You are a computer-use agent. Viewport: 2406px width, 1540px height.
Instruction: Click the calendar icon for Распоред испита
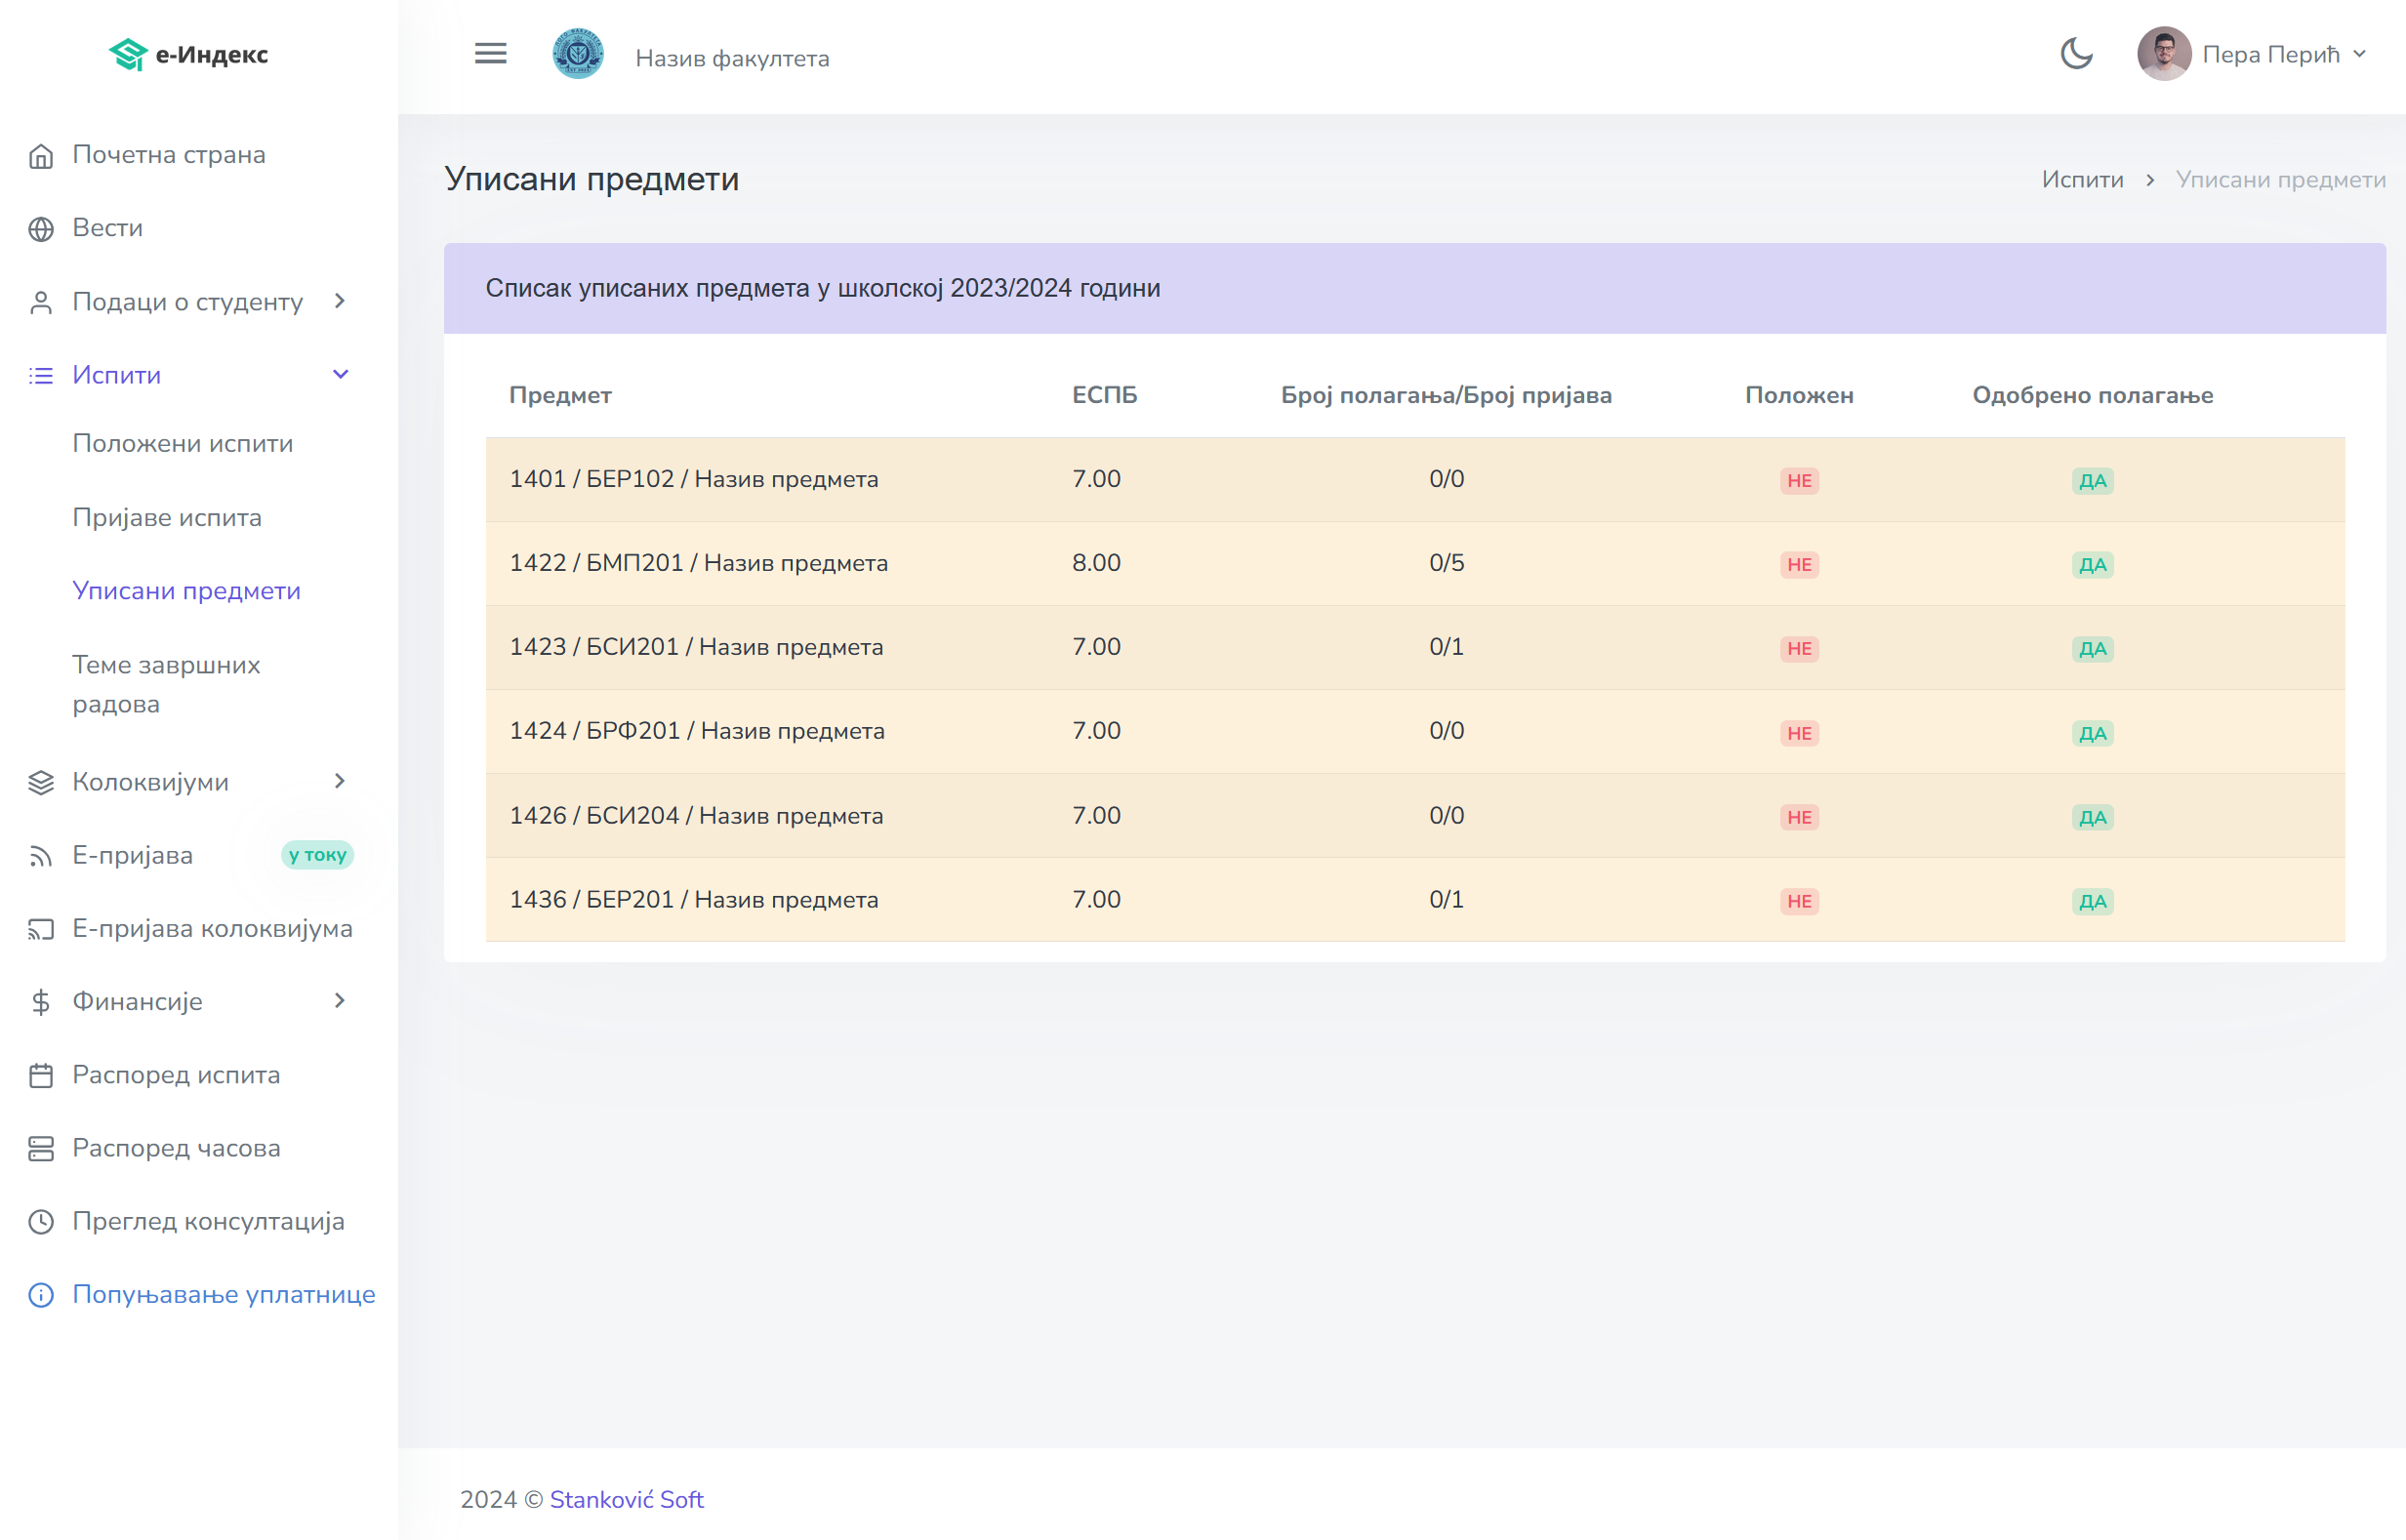[x=41, y=1076]
